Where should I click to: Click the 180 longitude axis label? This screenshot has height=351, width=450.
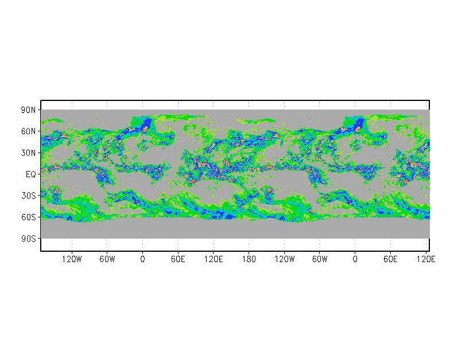[249, 259]
